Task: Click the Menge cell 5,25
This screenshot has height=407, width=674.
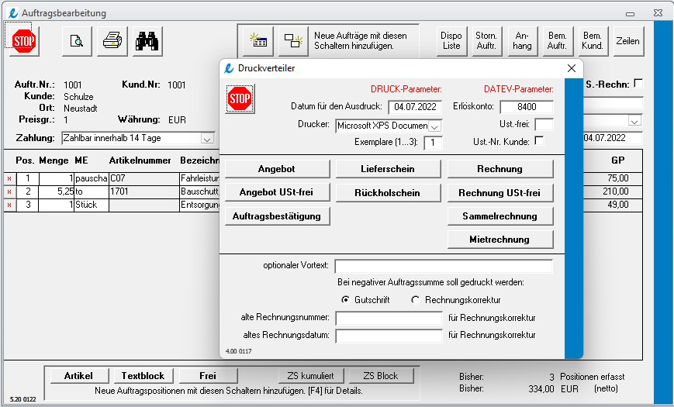Action: click(57, 191)
